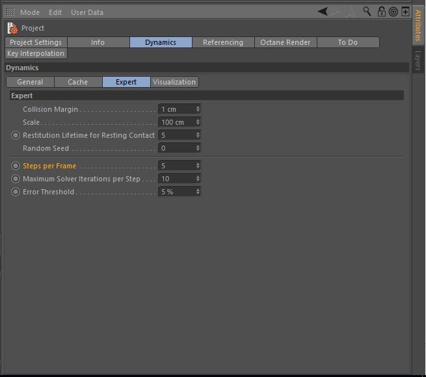
Task: Click the dotted grip handle icon
Action: pos(10,12)
